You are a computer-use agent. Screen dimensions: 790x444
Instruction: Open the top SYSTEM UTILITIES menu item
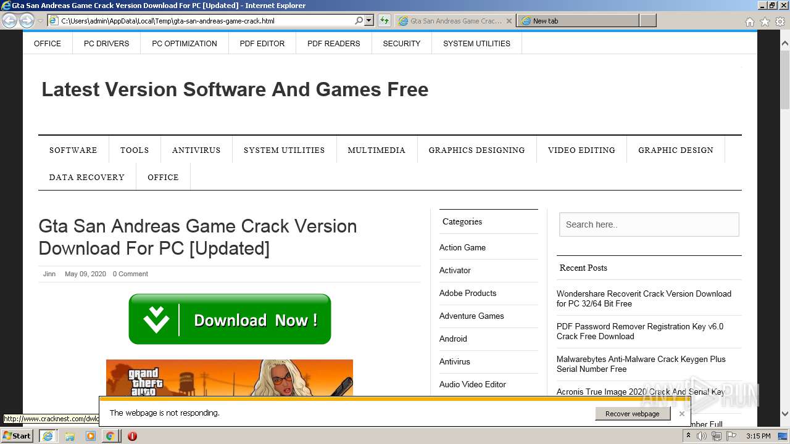click(x=476, y=44)
